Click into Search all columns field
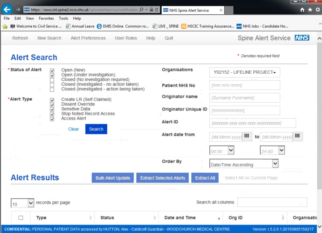This screenshot has width=322, height=233. pos(272,202)
